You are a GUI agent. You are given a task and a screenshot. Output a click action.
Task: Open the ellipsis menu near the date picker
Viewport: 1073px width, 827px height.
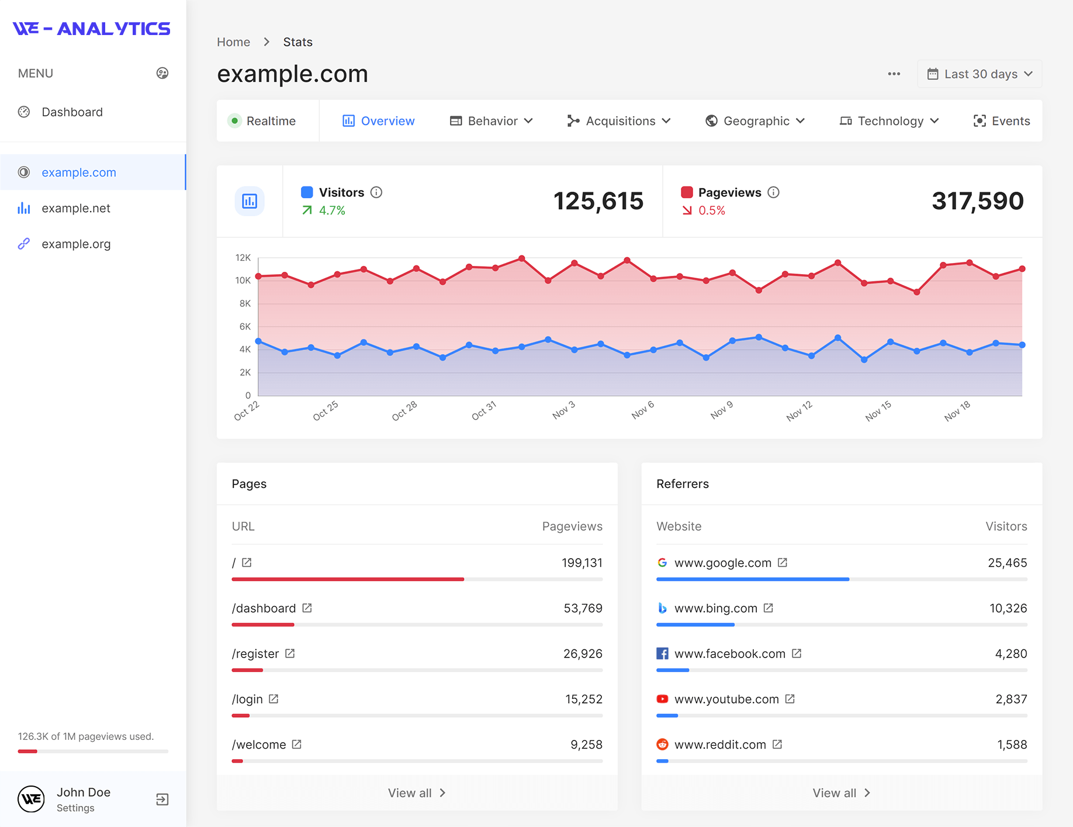(894, 74)
